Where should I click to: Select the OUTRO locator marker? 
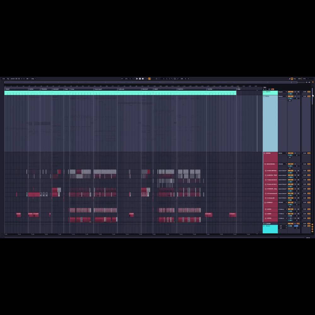pyautogui.click(x=210, y=89)
